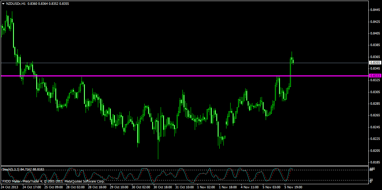
Task: Click the 0.8185 price on the scale
Action: [x=376, y=162]
